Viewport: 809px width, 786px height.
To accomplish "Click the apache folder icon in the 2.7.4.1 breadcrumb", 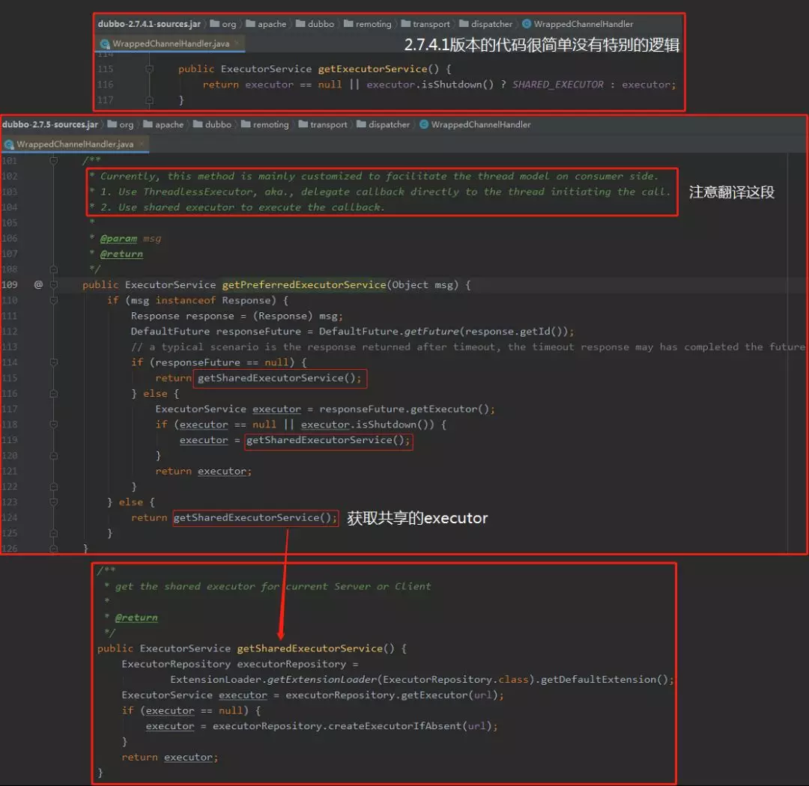I will 251,24.
